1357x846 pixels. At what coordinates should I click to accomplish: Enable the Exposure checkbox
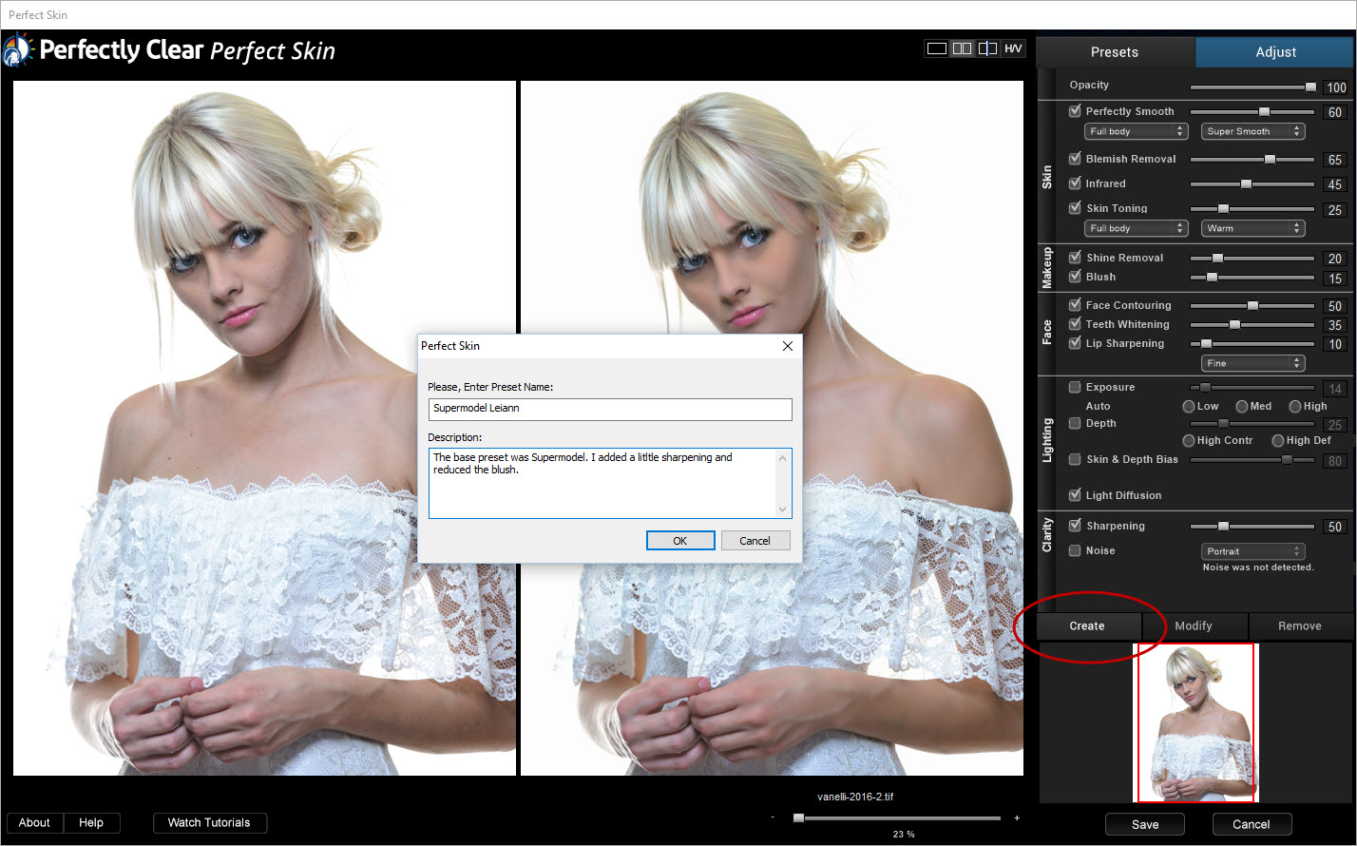point(1075,387)
